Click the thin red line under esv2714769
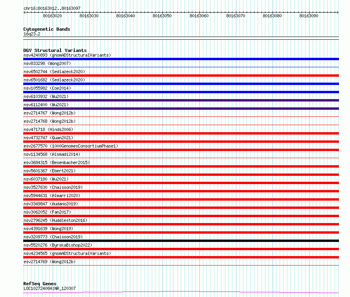 (181, 265)
